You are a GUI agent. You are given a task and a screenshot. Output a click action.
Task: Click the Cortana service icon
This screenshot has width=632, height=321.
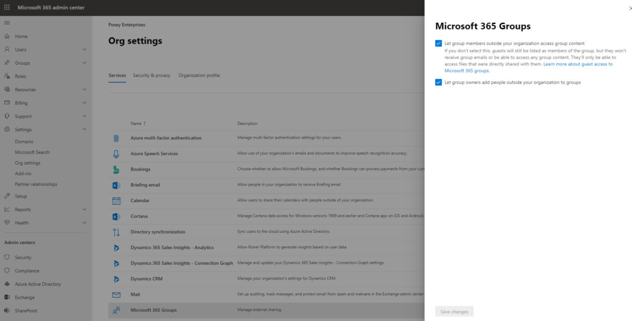click(x=116, y=216)
